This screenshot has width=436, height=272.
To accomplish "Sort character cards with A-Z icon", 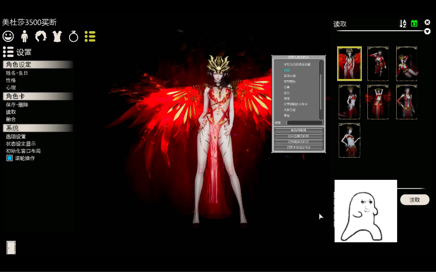I will (403, 24).
